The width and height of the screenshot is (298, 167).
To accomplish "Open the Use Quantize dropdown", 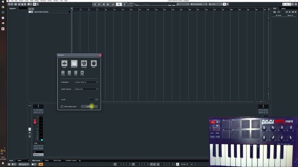I will point(199,4).
